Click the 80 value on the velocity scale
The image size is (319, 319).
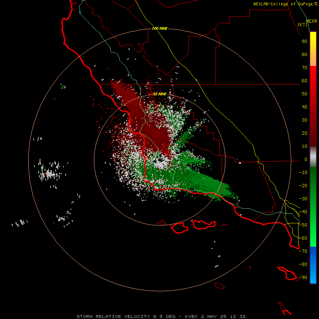coord(304,54)
